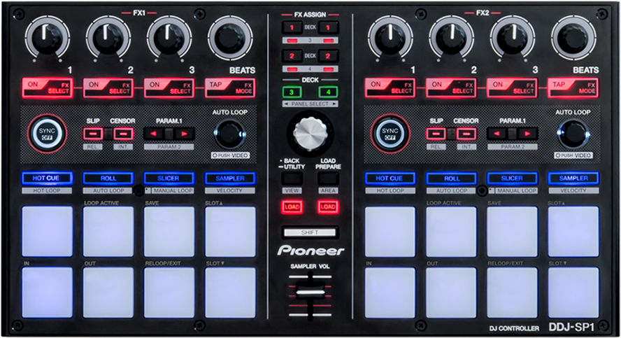The width and height of the screenshot is (621, 338).
Task: Push the left deck AUTO LOOP knob
Action: (x=229, y=134)
